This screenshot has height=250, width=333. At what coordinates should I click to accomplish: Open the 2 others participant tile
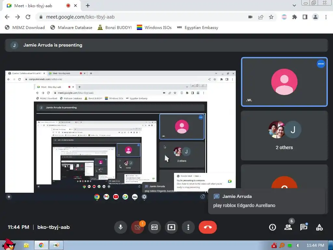coord(284,135)
